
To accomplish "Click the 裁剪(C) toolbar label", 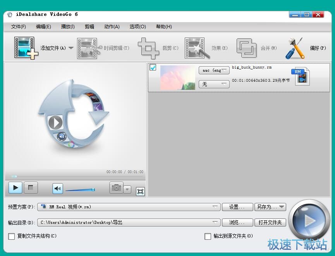I will click(170, 48).
